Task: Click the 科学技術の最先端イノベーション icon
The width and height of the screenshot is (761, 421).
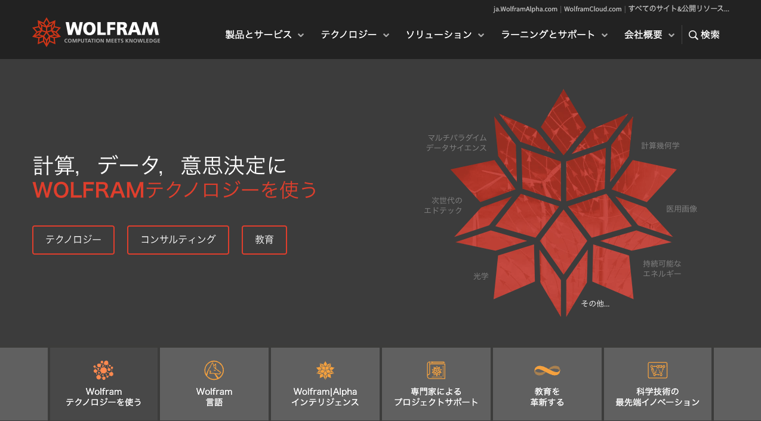Action: coord(657,370)
